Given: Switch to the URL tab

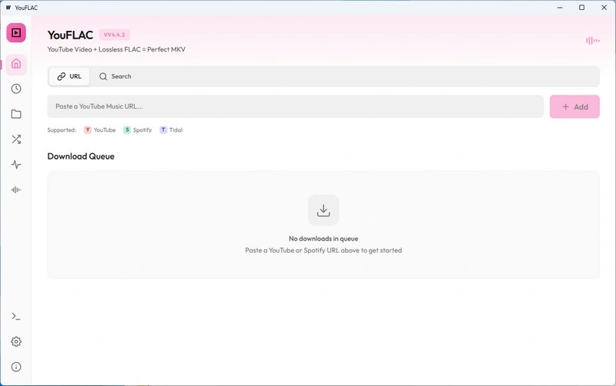Looking at the screenshot, I should [69, 76].
